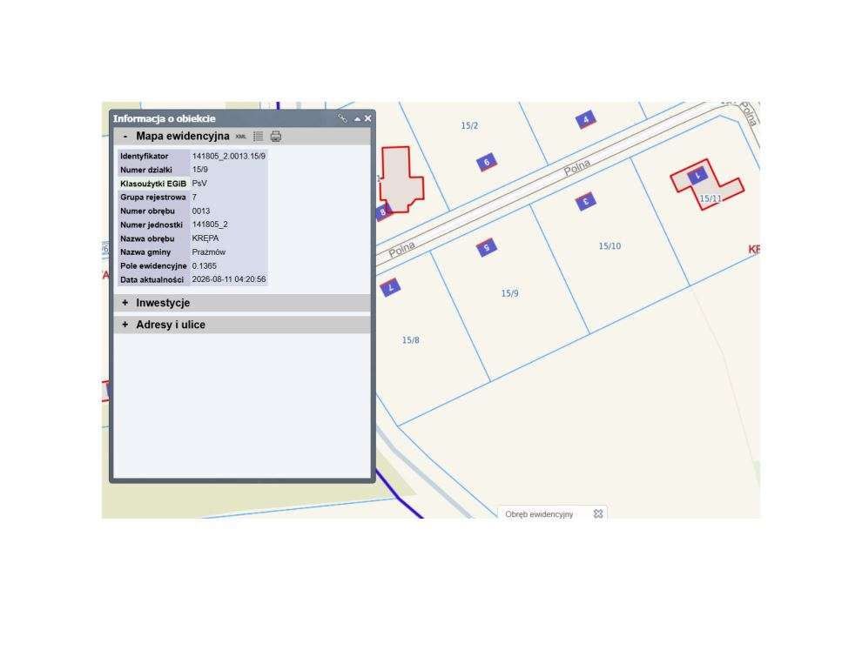Screen dimensions: 862x657
Task: Click address marker number 6 on map
Action: (x=487, y=163)
